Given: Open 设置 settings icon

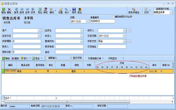Looking at the screenshot, I should click(x=61, y=11).
